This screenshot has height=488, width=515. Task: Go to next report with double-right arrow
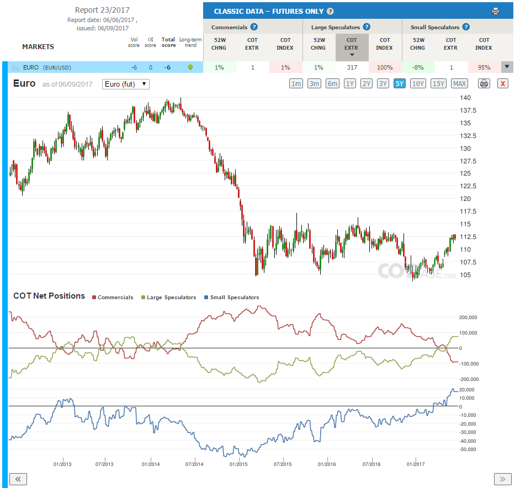click(x=502, y=479)
